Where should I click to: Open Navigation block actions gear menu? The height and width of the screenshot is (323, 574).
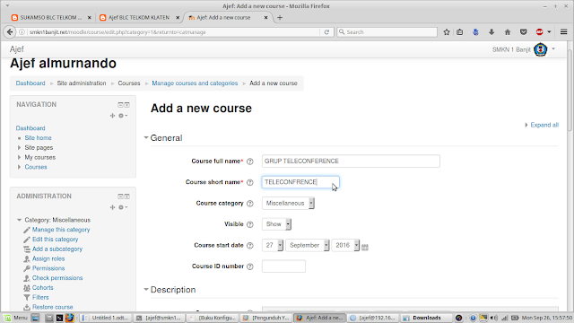pyautogui.click(x=122, y=116)
